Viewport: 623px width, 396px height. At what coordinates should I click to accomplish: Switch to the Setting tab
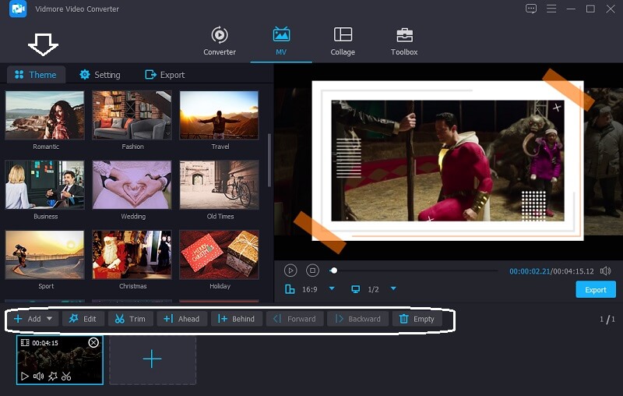[x=100, y=75]
